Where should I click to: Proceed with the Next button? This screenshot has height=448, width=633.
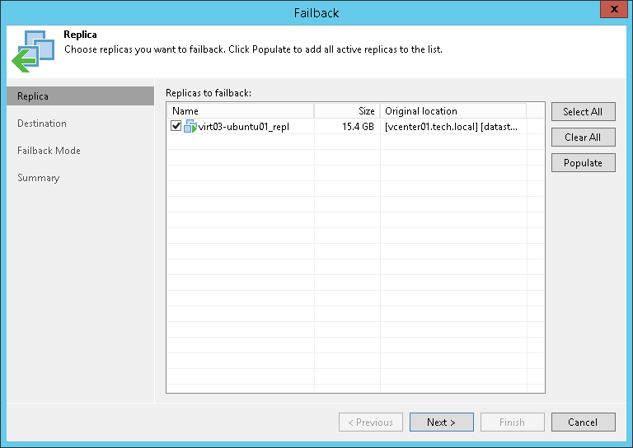point(441,422)
